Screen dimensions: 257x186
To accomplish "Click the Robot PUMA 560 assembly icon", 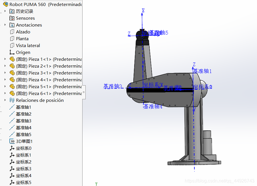I will 6,4.
